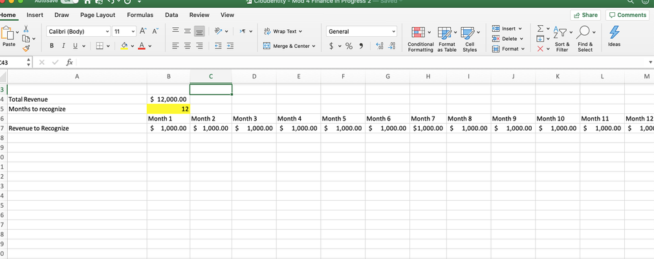Expand the Insert cells dropdown arrow

(520, 29)
